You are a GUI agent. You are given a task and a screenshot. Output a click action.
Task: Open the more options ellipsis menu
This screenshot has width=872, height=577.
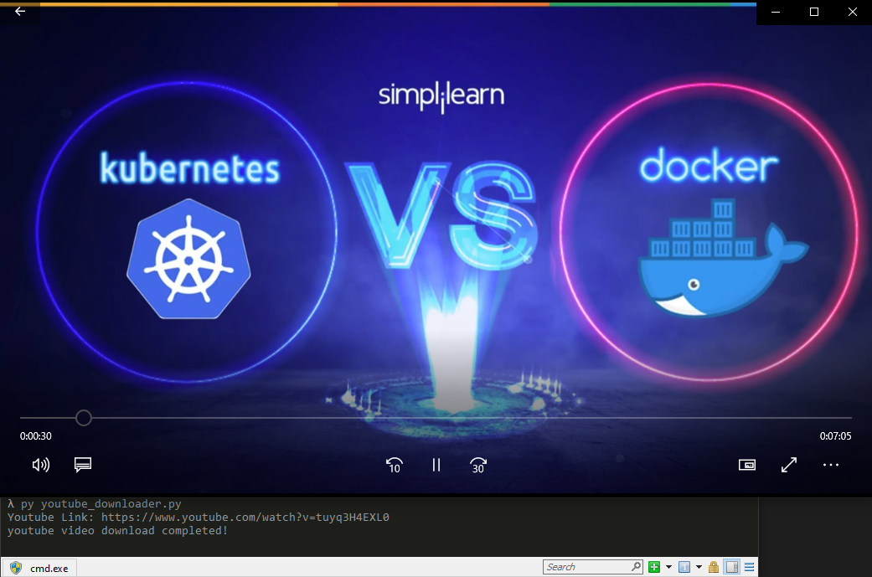click(x=831, y=465)
